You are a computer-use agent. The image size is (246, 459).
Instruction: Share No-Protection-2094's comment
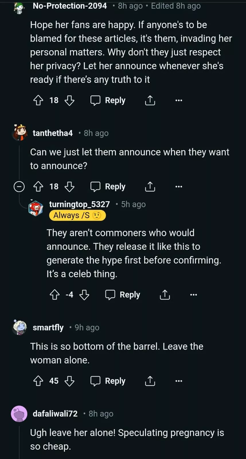click(150, 100)
